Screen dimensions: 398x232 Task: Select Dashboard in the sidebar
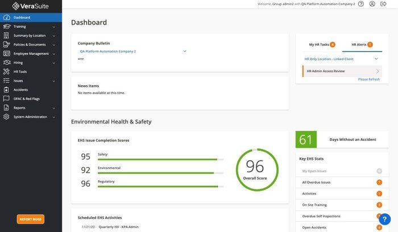point(31,18)
